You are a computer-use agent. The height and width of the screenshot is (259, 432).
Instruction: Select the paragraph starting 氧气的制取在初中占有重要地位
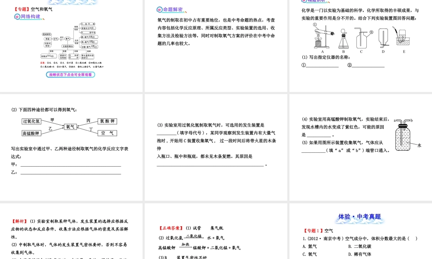[x=216, y=32]
